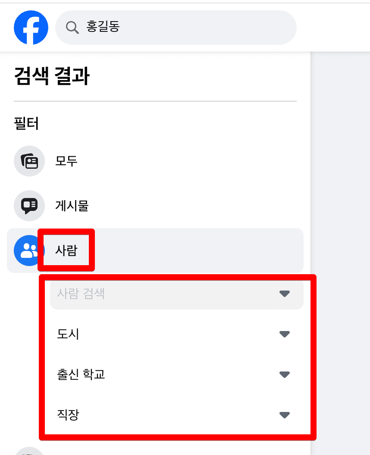The height and width of the screenshot is (455, 370).
Task: Select the 모두 filter icon
Action: (x=29, y=161)
